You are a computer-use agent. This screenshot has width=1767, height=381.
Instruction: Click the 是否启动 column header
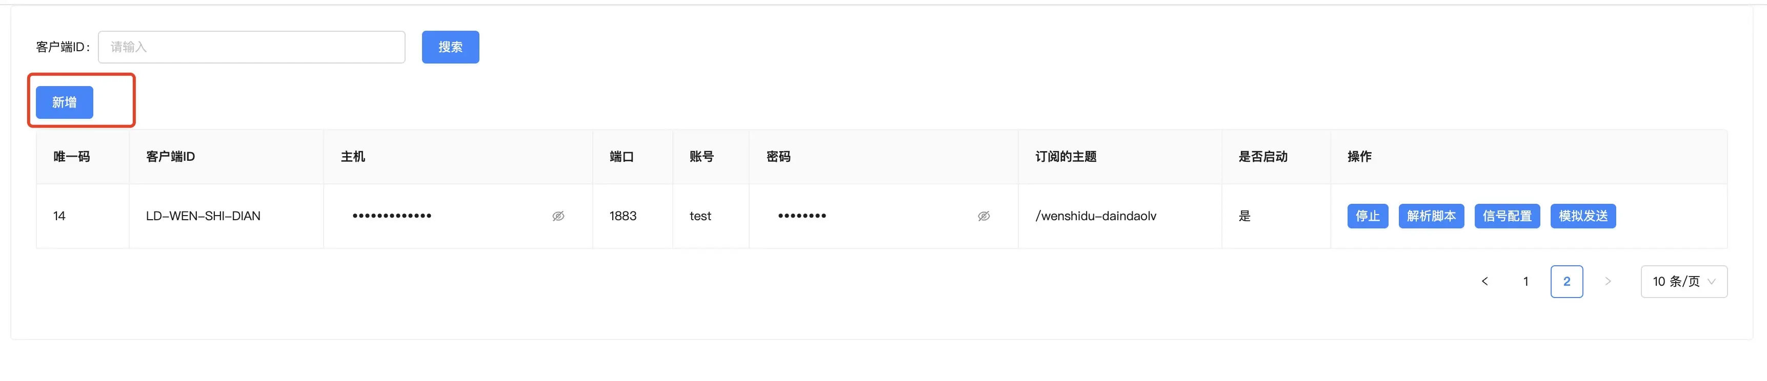point(1263,156)
